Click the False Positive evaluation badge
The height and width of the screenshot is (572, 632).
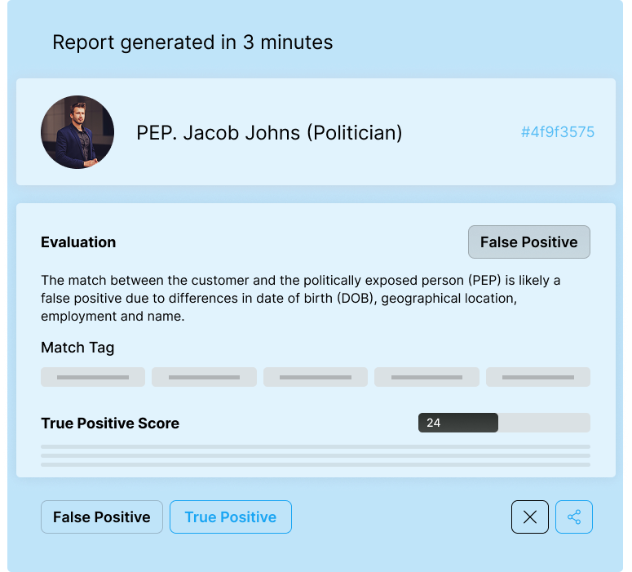click(x=528, y=242)
